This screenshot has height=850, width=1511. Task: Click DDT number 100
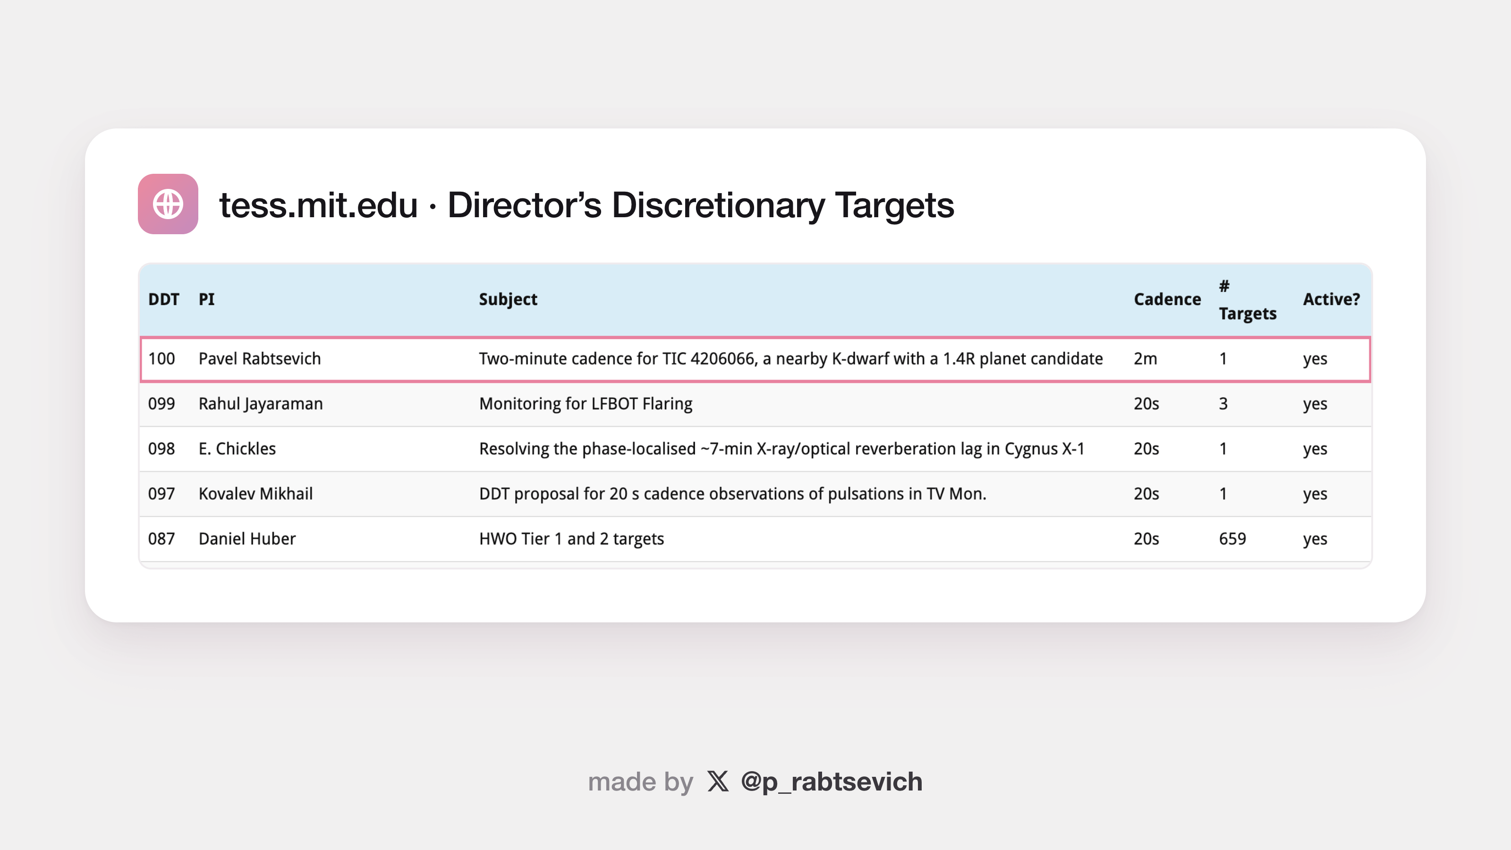[161, 358]
